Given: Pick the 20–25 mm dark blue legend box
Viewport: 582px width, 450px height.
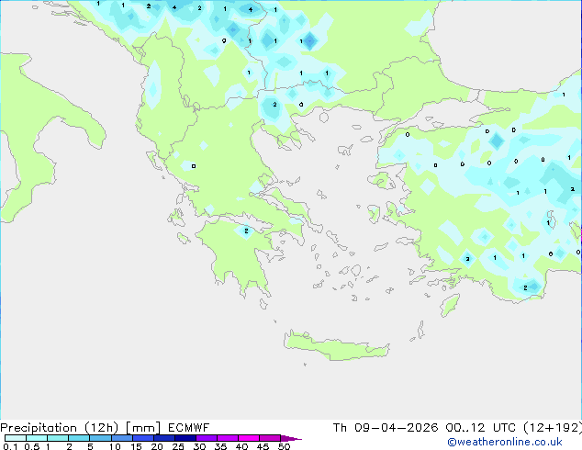Looking at the screenshot, I should tap(164, 438).
